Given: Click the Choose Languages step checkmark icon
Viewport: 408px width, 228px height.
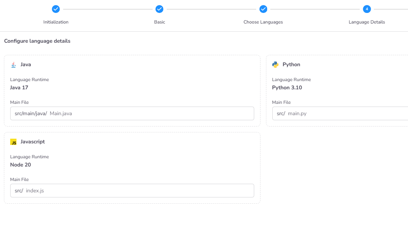Looking at the screenshot, I should tap(263, 9).
